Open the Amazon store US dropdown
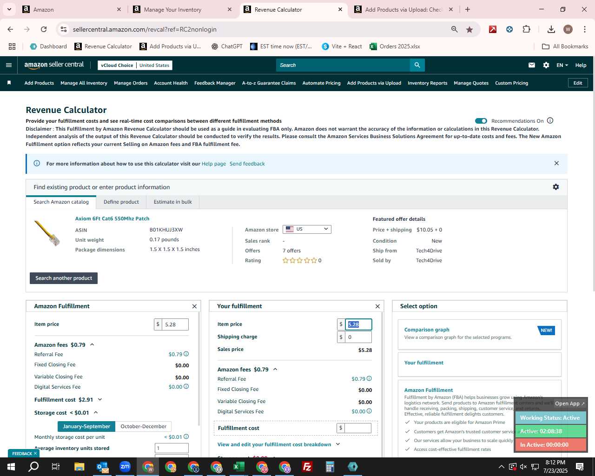The width and height of the screenshot is (595, 476). (x=307, y=229)
